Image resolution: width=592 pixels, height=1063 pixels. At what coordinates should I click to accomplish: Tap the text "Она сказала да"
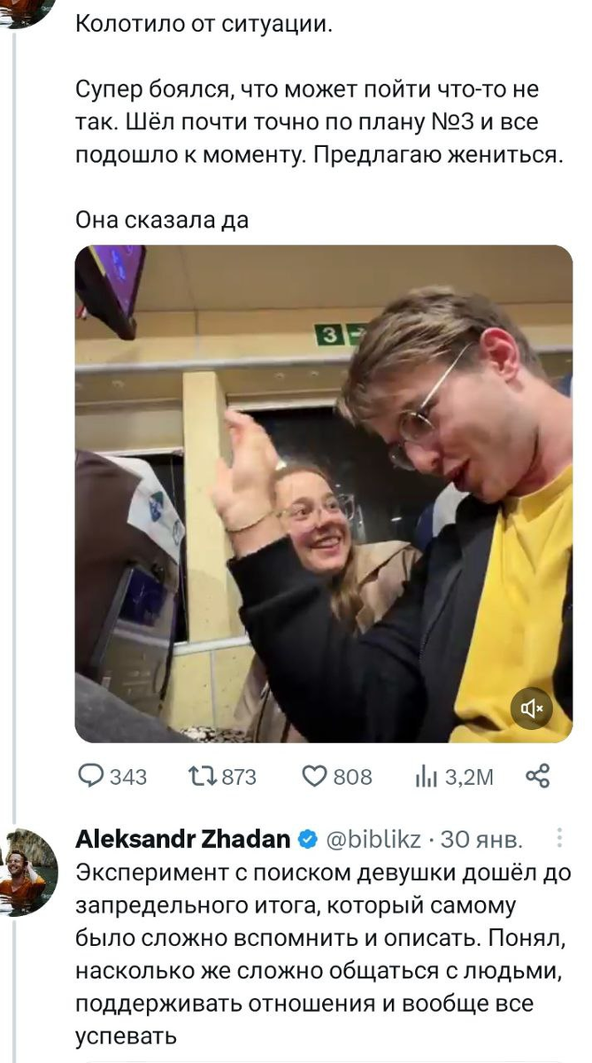click(162, 221)
